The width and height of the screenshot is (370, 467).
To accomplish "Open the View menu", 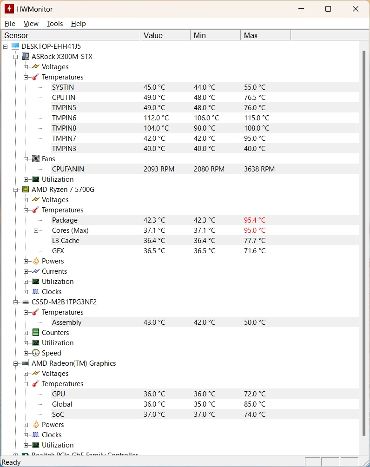I will point(31,24).
